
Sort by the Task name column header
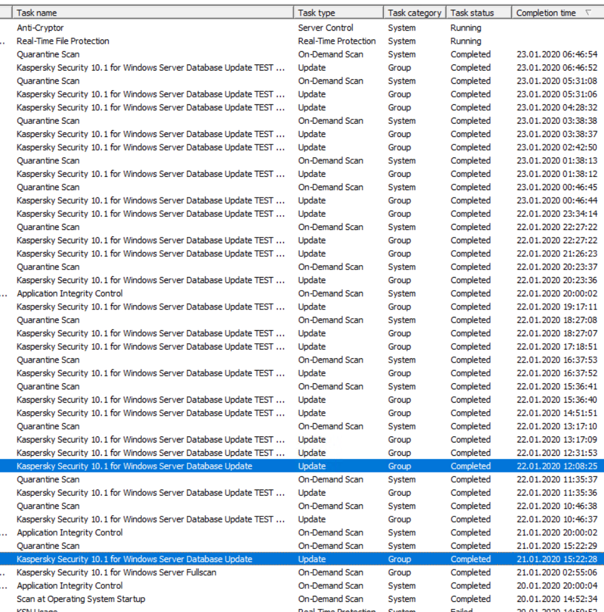pyautogui.click(x=153, y=13)
